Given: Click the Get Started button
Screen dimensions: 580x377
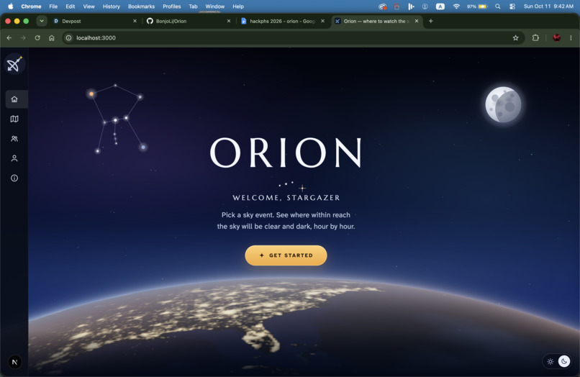Looking at the screenshot, I should point(286,255).
